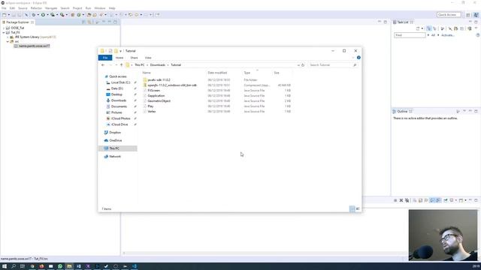Select the Vertex file
The height and width of the screenshot is (270, 481).
click(x=152, y=112)
